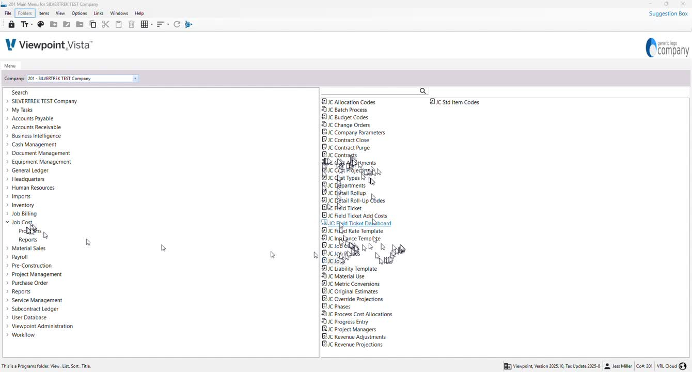Click the search magnifier icon
Screen dimensions: 692x372
click(x=423, y=91)
